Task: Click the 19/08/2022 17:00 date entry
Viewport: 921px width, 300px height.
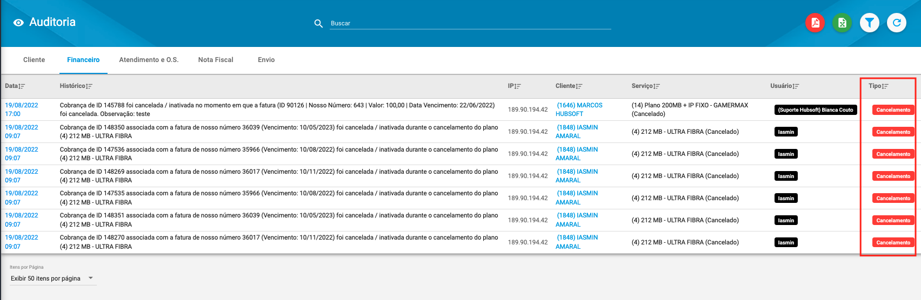Action: pyautogui.click(x=22, y=110)
